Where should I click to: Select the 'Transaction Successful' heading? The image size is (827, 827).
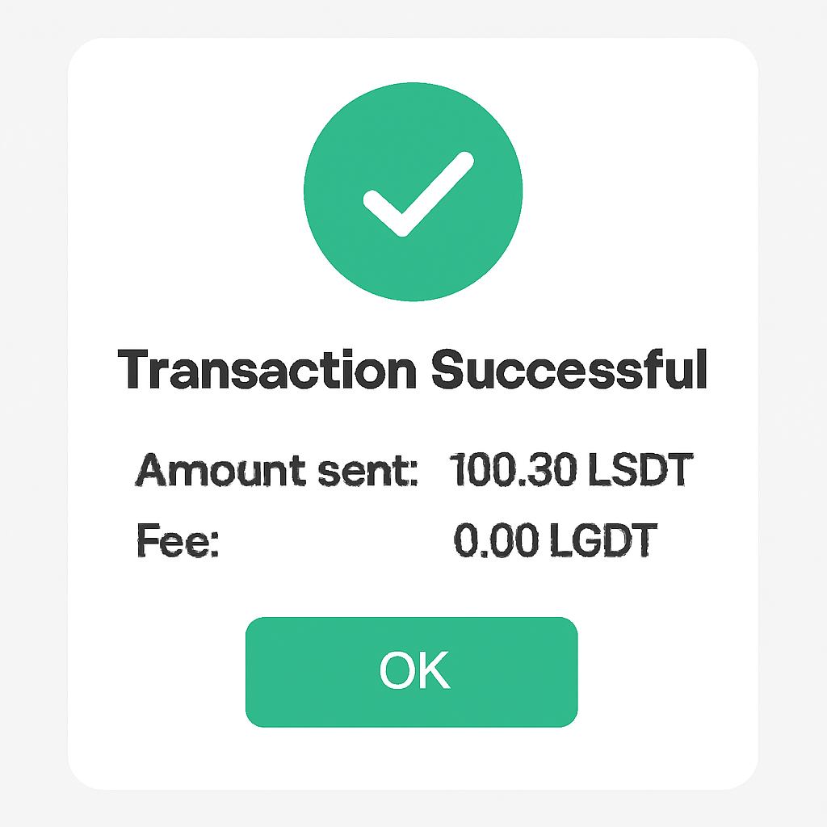click(x=413, y=370)
